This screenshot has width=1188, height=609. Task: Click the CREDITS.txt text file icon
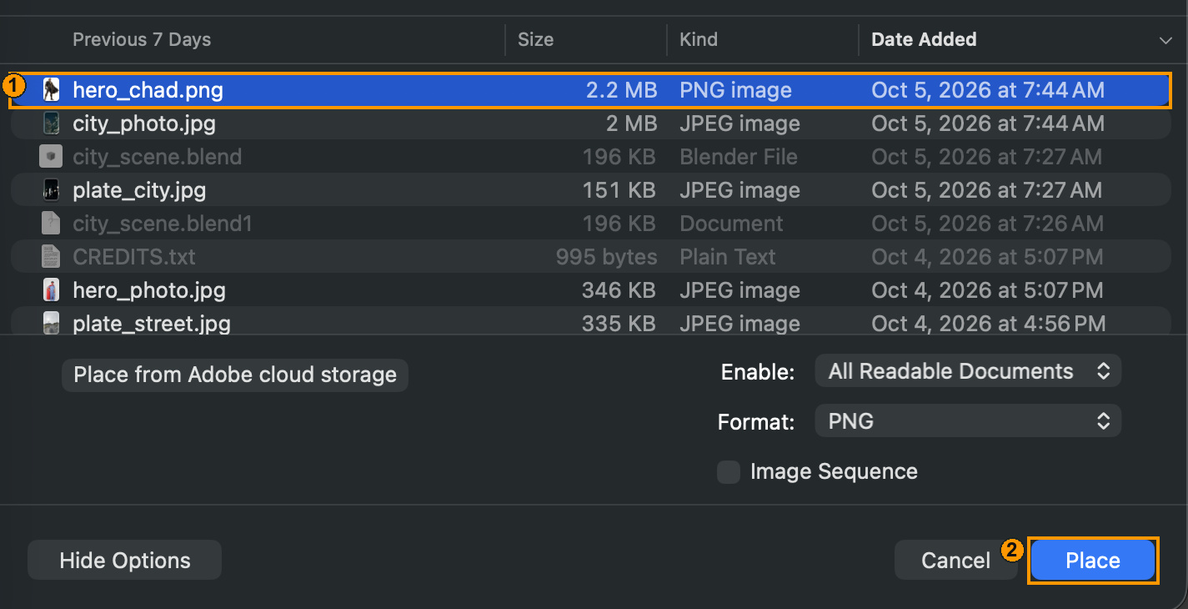52,257
